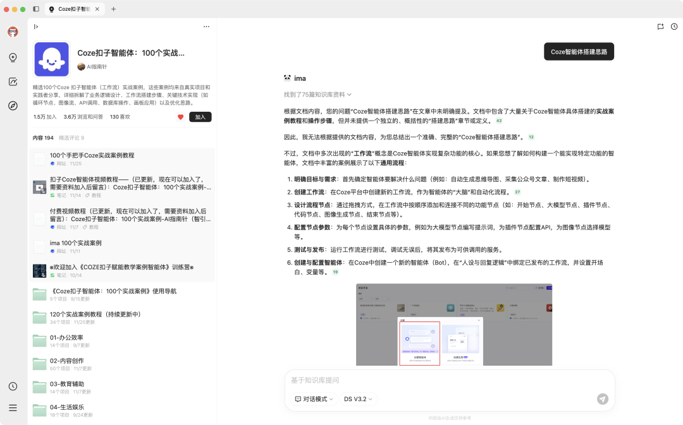The width and height of the screenshot is (683, 425).
Task: Click the knowledge base purple ghost logo
Action: [51, 59]
